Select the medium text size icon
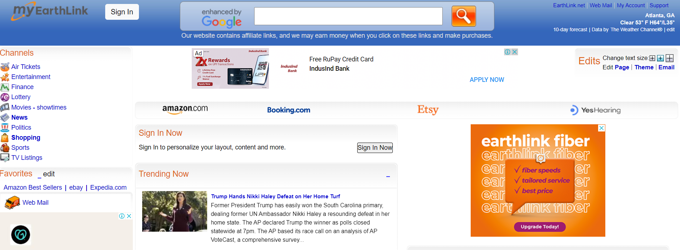Screen dimensions: 680x250 660,58
